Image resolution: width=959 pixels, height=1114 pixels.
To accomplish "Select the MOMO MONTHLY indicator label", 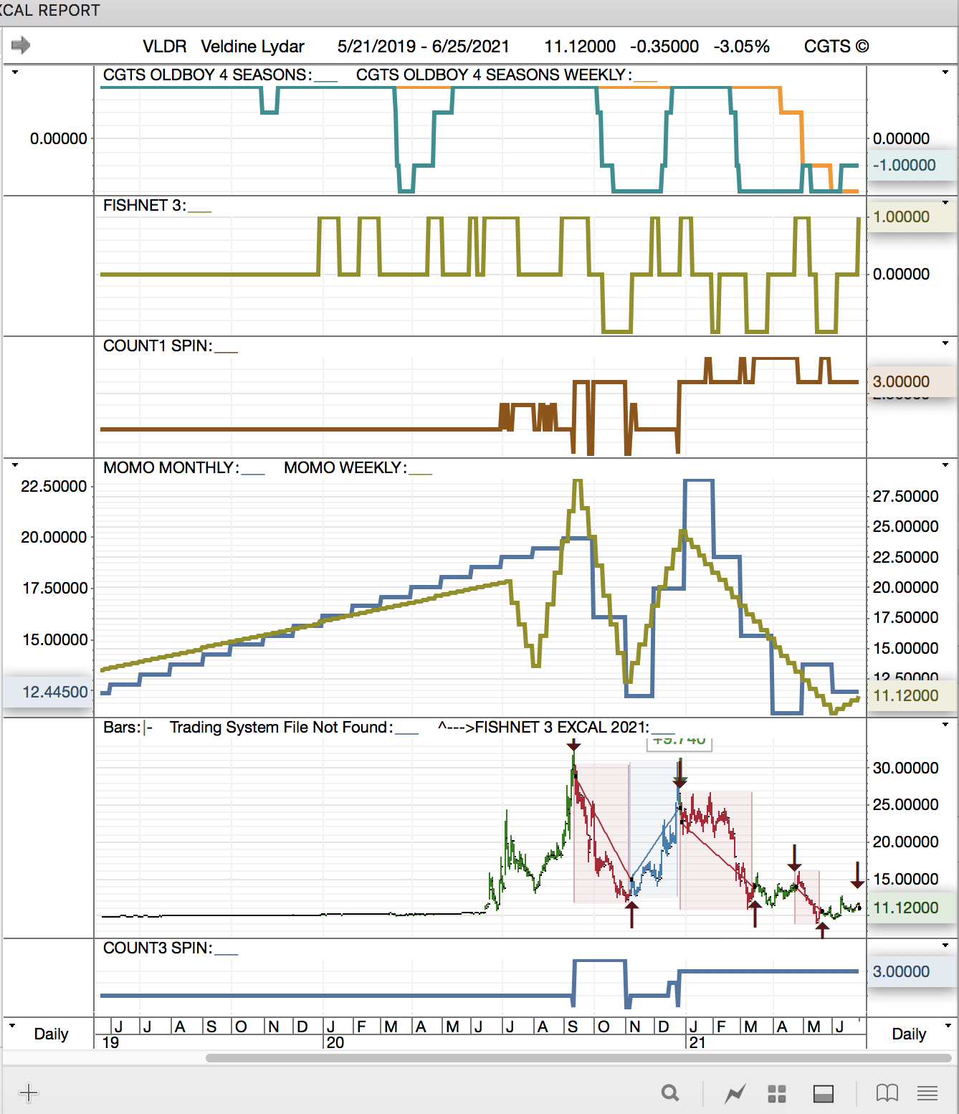I will pyautogui.click(x=171, y=467).
